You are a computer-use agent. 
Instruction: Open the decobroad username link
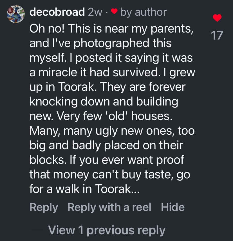coord(57,12)
